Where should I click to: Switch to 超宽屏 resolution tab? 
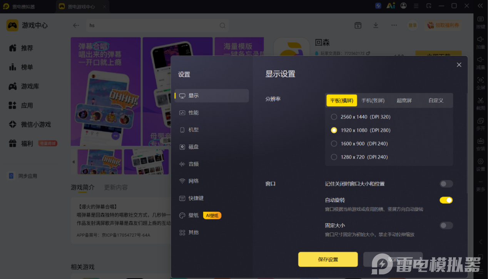pyautogui.click(x=404, y=100)
